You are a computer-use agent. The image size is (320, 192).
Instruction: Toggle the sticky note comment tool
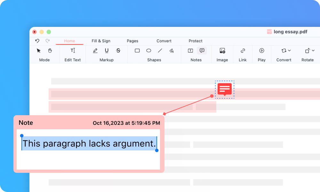202,51
